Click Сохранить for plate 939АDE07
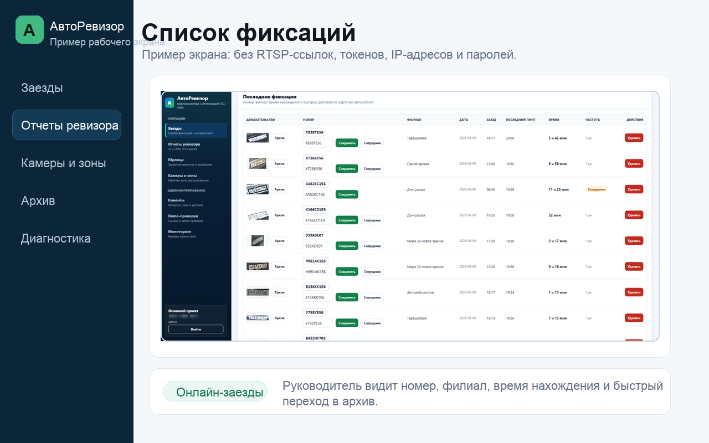Image resolution: width=709 pixels, height=443 pixels. pos(347,246)
